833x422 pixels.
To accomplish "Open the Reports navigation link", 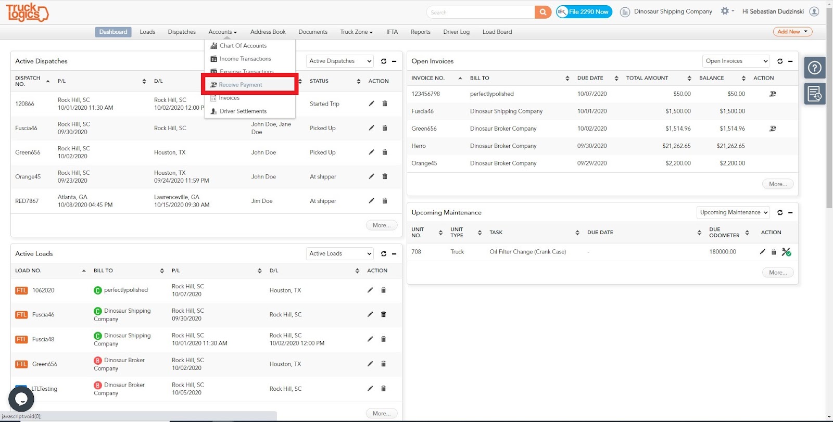I will tap(421, 32).
